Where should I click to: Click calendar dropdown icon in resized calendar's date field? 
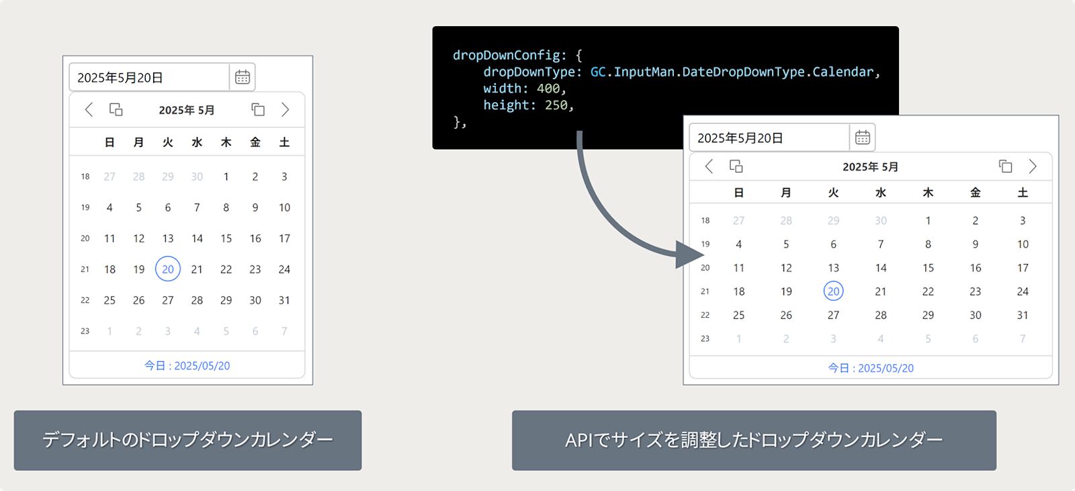863,138
